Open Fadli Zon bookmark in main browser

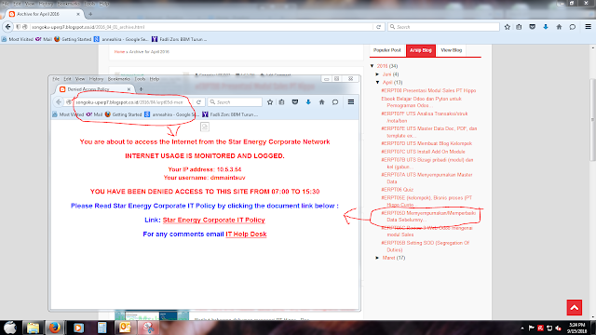click(179, 39)
